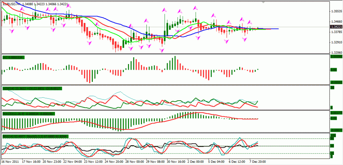Click the -0.00677 value on the MACD scale
The image size is (343, 165).
(336, 130)
